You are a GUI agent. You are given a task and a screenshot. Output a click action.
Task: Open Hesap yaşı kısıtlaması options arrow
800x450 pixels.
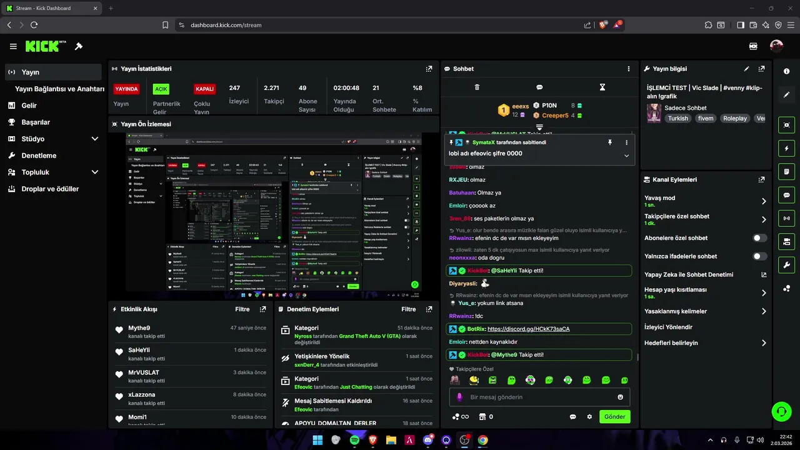coord(764,292)
